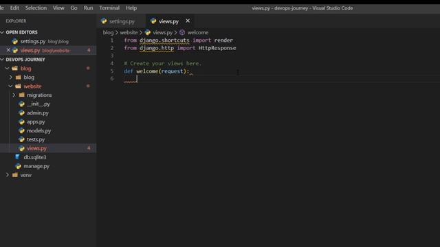
Task: Click website in the breadcrumb path
Action: (129, 32)
